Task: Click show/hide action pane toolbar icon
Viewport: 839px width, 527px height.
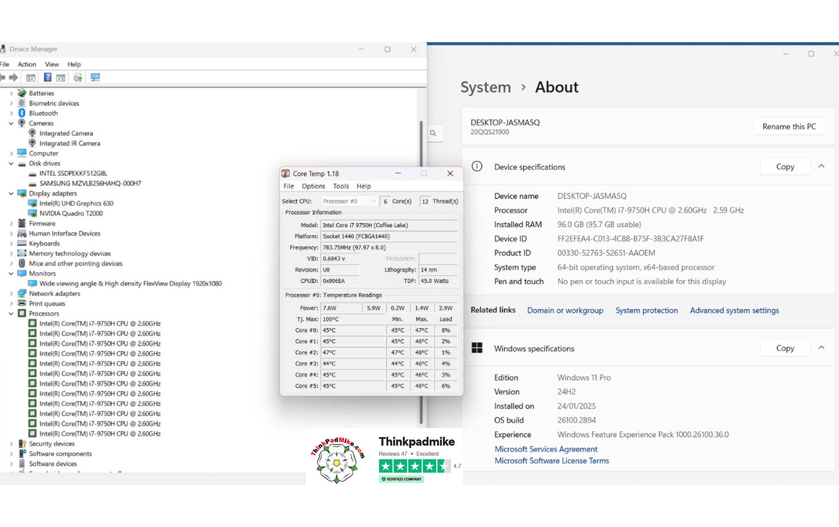Action: [x=61, y=77]
